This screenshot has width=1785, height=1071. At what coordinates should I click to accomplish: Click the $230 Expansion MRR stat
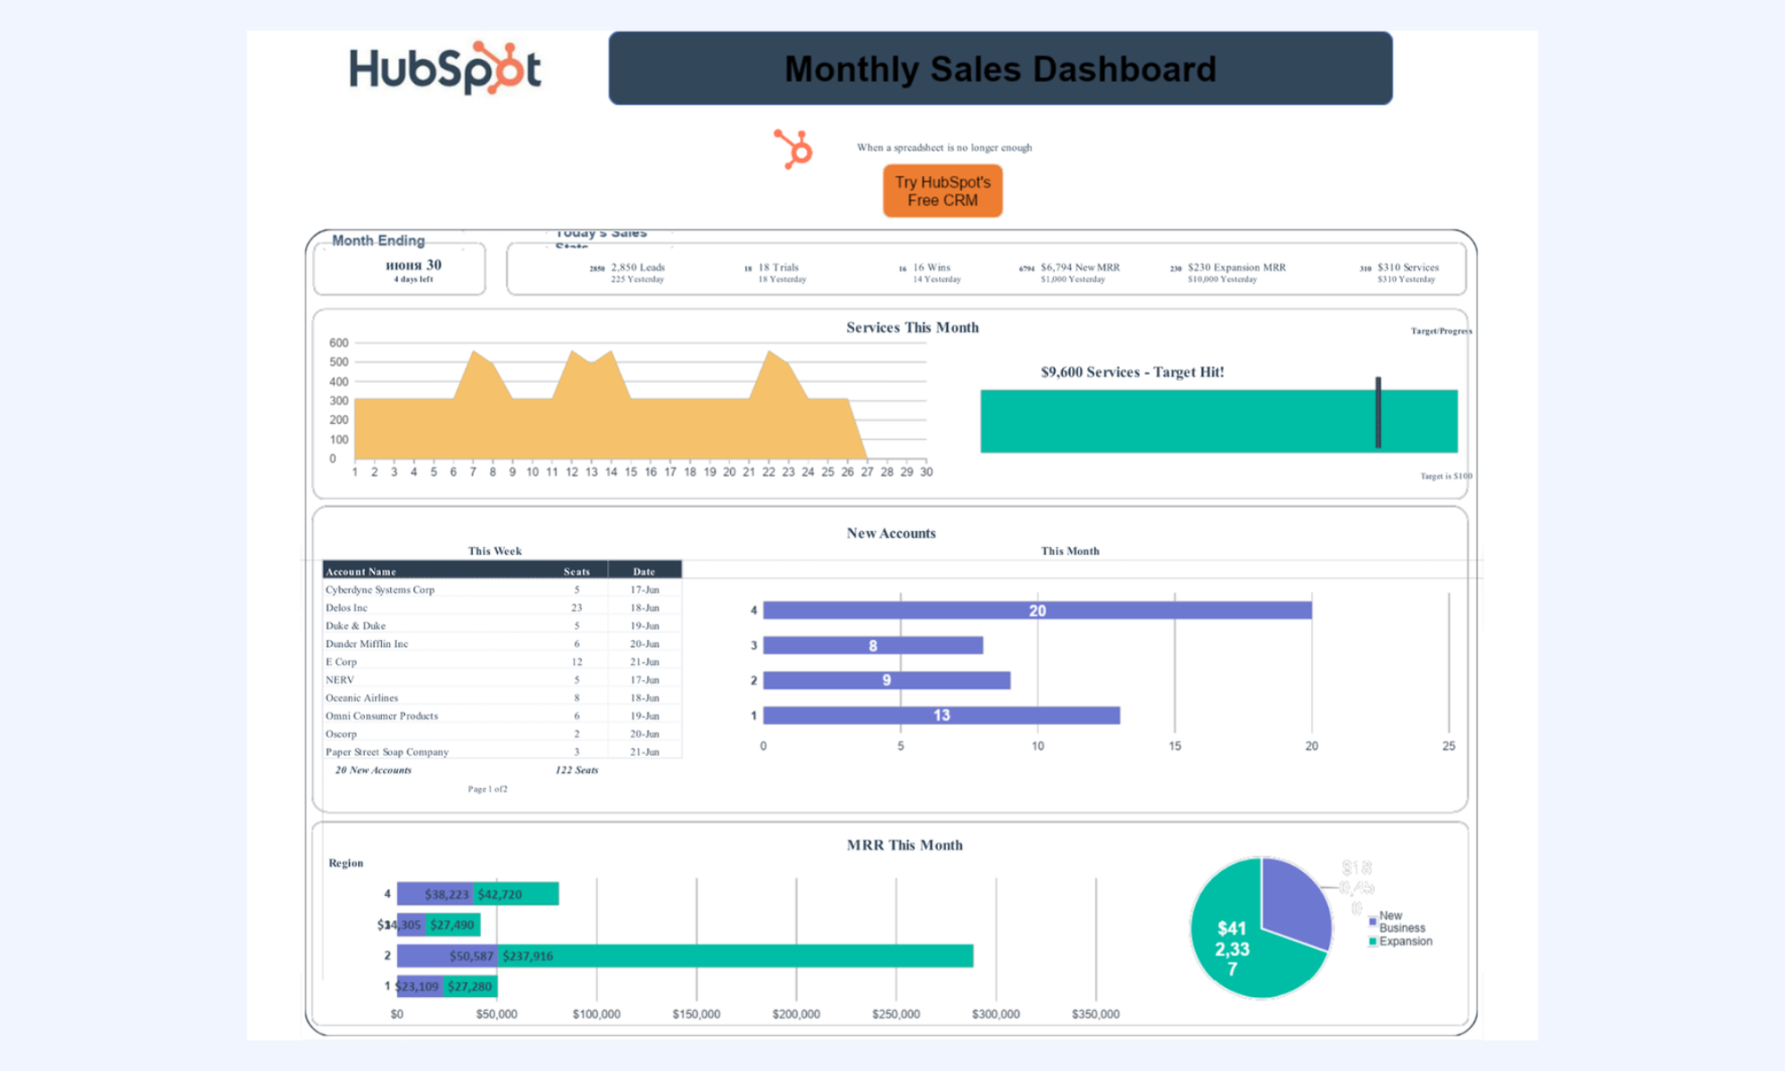coord(1228,272)
